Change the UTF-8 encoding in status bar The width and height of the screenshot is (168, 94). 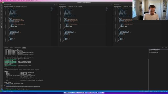point(155,91)
